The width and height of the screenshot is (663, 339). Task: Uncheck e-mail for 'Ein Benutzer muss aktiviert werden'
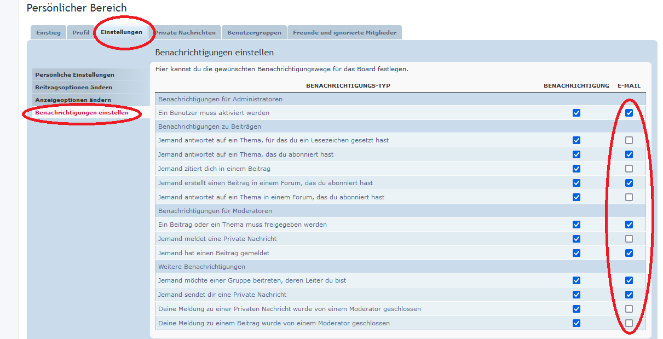tap(629, 113)
